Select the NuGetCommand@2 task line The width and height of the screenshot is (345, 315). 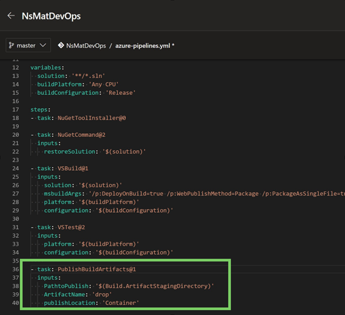68,135
